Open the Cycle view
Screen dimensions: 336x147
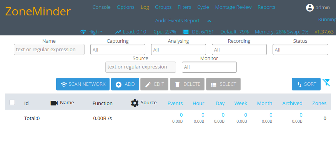point(203,7)
